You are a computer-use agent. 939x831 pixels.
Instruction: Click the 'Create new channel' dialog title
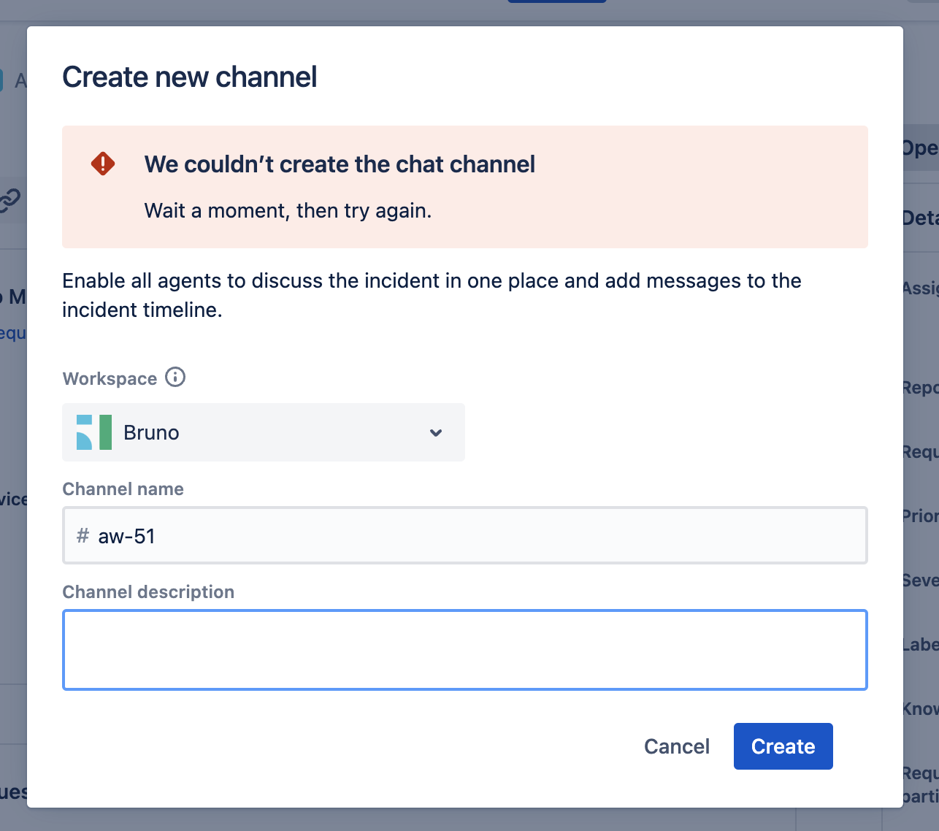point(190,77)
